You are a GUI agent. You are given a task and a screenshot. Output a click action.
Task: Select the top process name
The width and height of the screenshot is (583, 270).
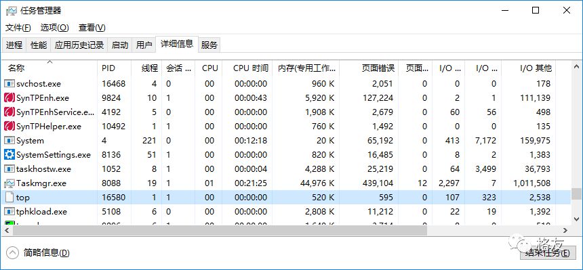pos(22,198)
